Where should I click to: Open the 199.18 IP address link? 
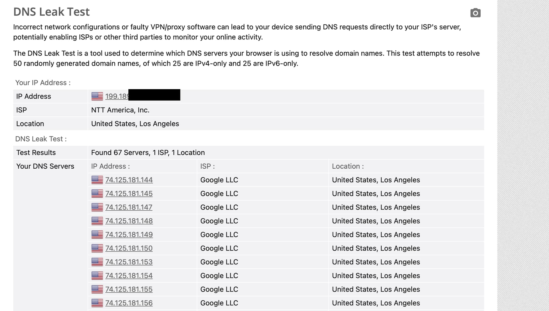(117, 96)
